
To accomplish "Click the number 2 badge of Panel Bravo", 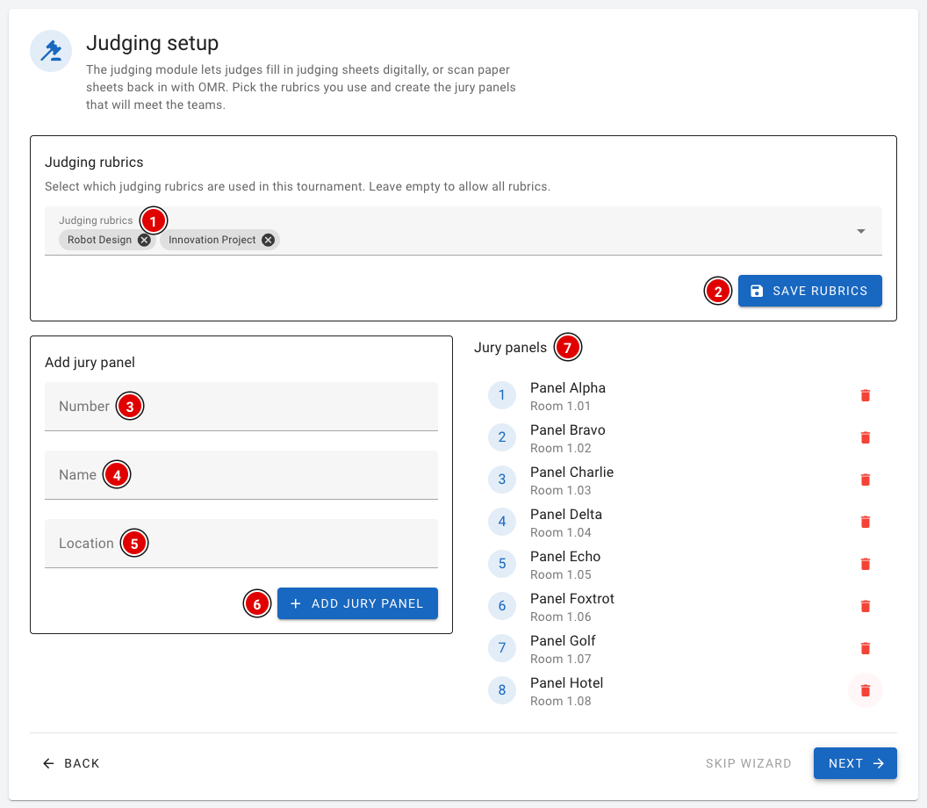I will tap(502, 437).
